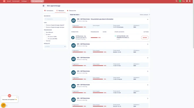Open the notifications bell

pos(190,1)
